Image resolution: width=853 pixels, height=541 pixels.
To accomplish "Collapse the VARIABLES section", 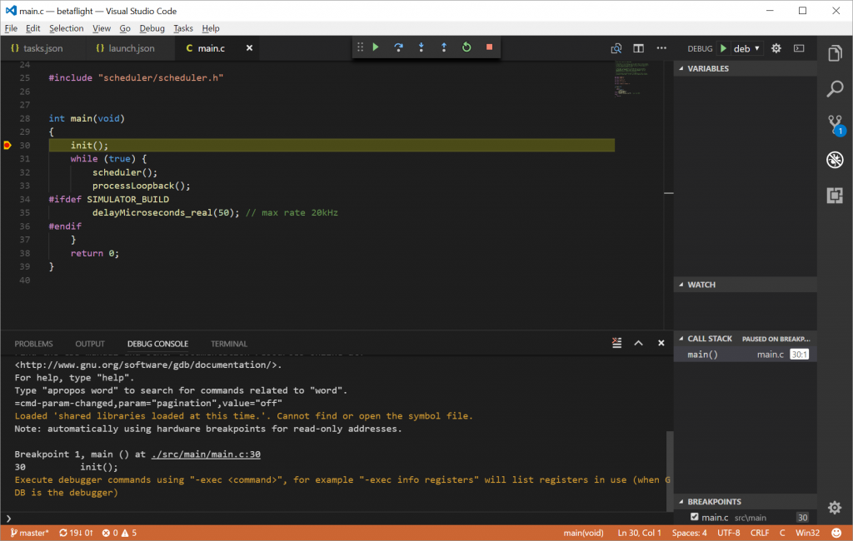I will point(707,68).
